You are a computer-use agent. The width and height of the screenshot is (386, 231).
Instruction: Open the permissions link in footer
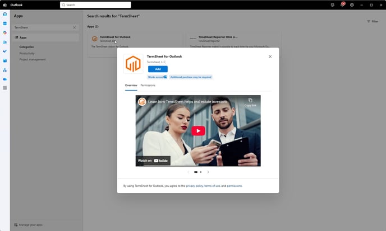pyautogui.click(x=234, y=186)
